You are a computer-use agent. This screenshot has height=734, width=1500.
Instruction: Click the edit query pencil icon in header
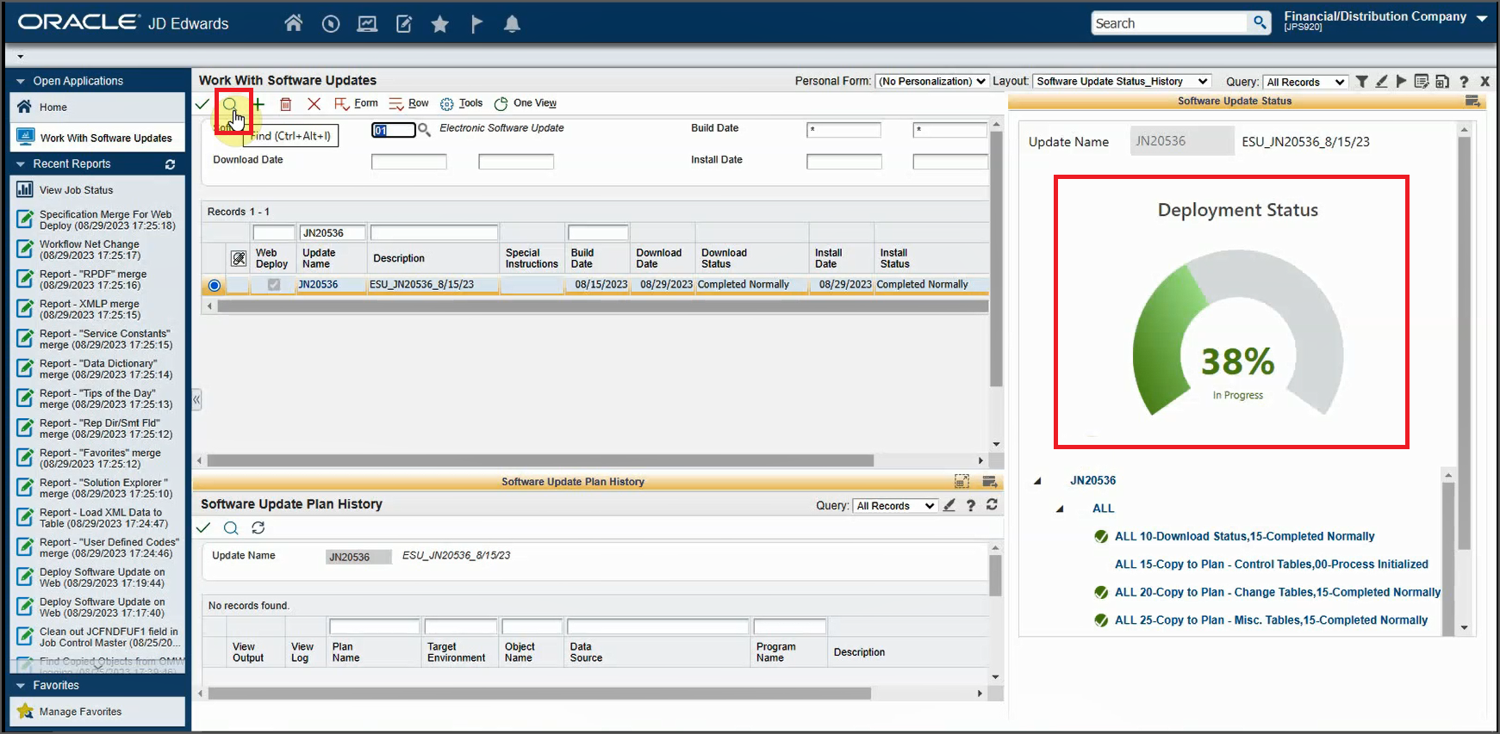pyautogui.click(x=1382, y=81)
